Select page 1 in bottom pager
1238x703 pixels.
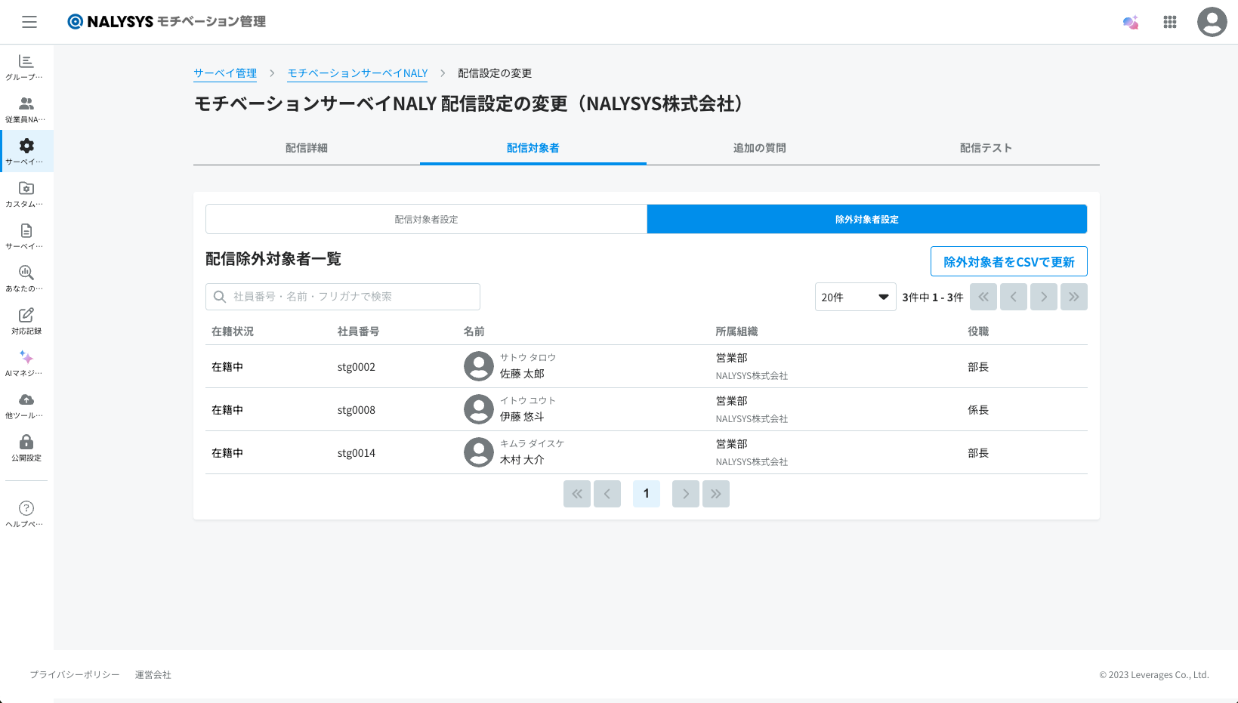tap(647, 494)
